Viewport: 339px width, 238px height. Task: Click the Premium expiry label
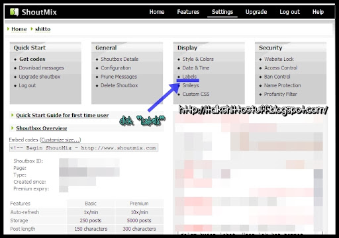(x=31, y=189)
